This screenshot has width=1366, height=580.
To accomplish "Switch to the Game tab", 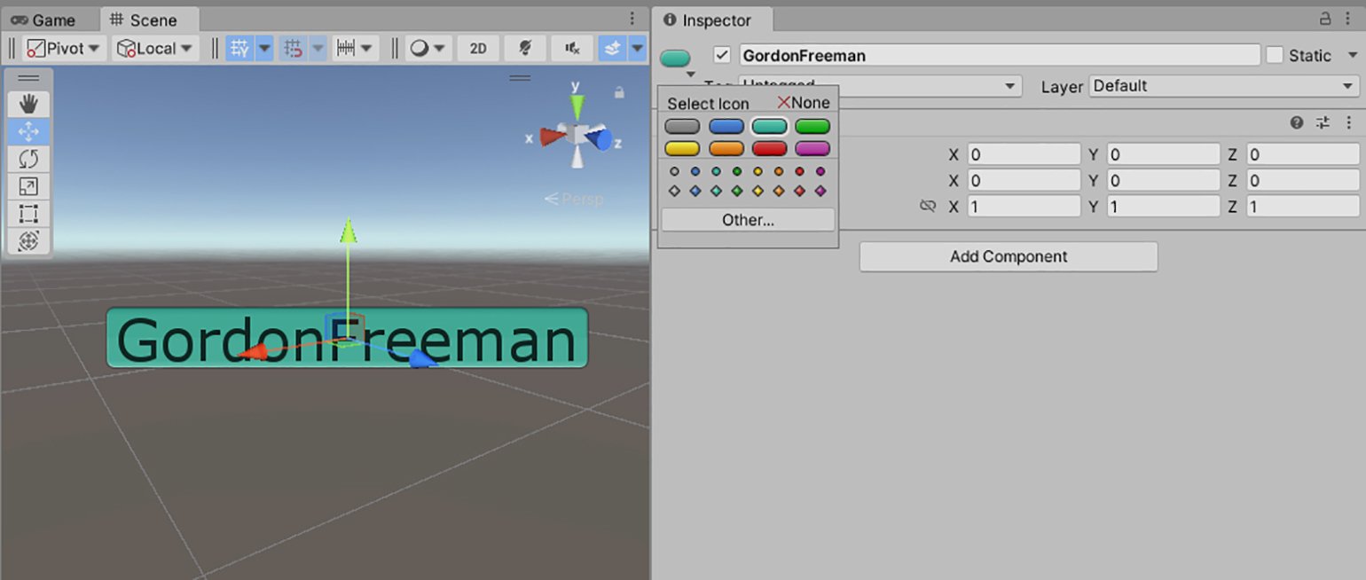I will (x=43, y=20).
